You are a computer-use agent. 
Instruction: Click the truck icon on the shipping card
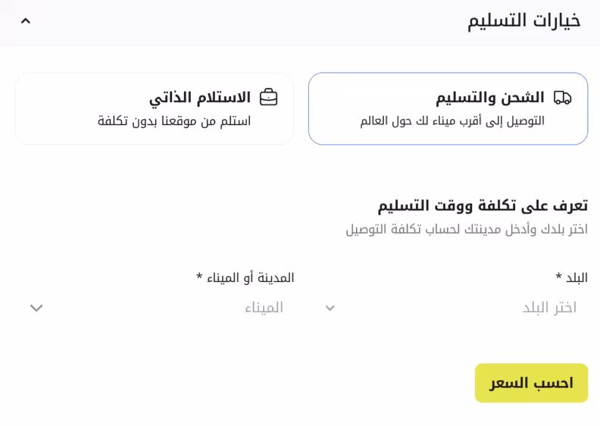562,98
